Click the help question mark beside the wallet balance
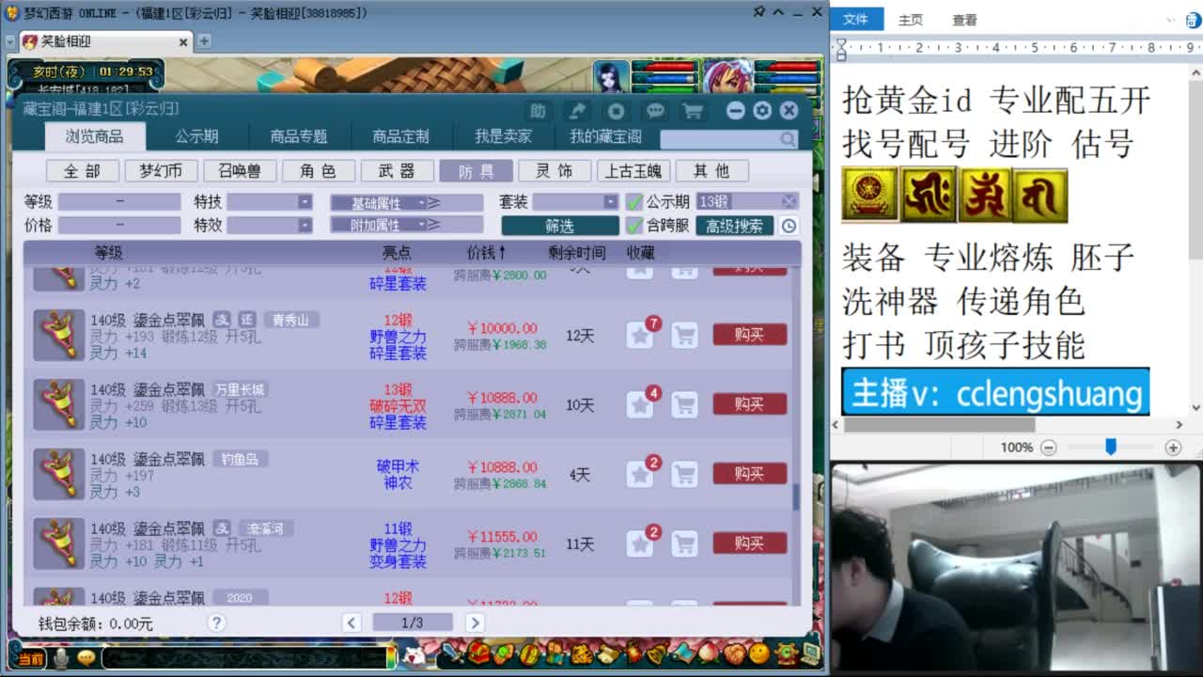This screenshot has height=677, width=1203. click(x=217, y=622)
